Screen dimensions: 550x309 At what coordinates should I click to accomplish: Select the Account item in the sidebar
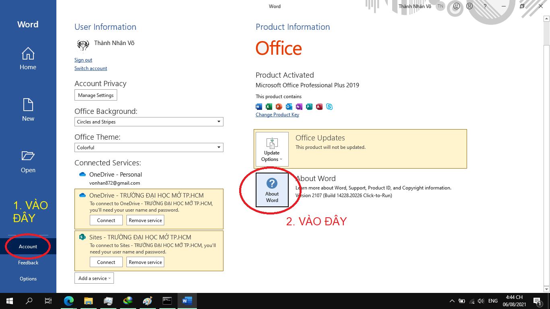point(28,246)
